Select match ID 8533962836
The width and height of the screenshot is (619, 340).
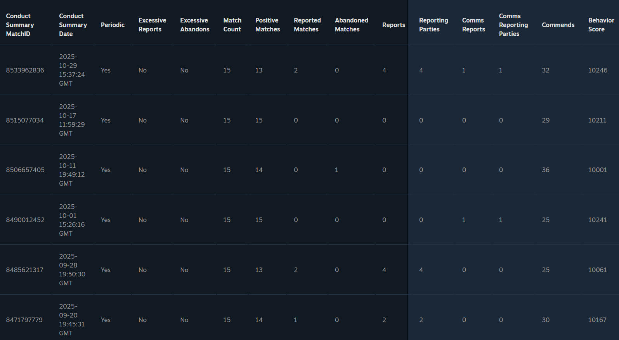(x=25, y=70)
